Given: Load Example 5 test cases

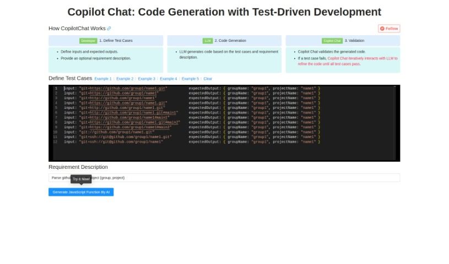Looking at the screenshot, I should (x=190, y=79).
